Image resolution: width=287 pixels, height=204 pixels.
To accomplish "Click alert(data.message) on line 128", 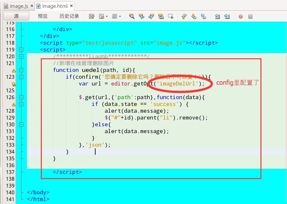I will 137,111.
